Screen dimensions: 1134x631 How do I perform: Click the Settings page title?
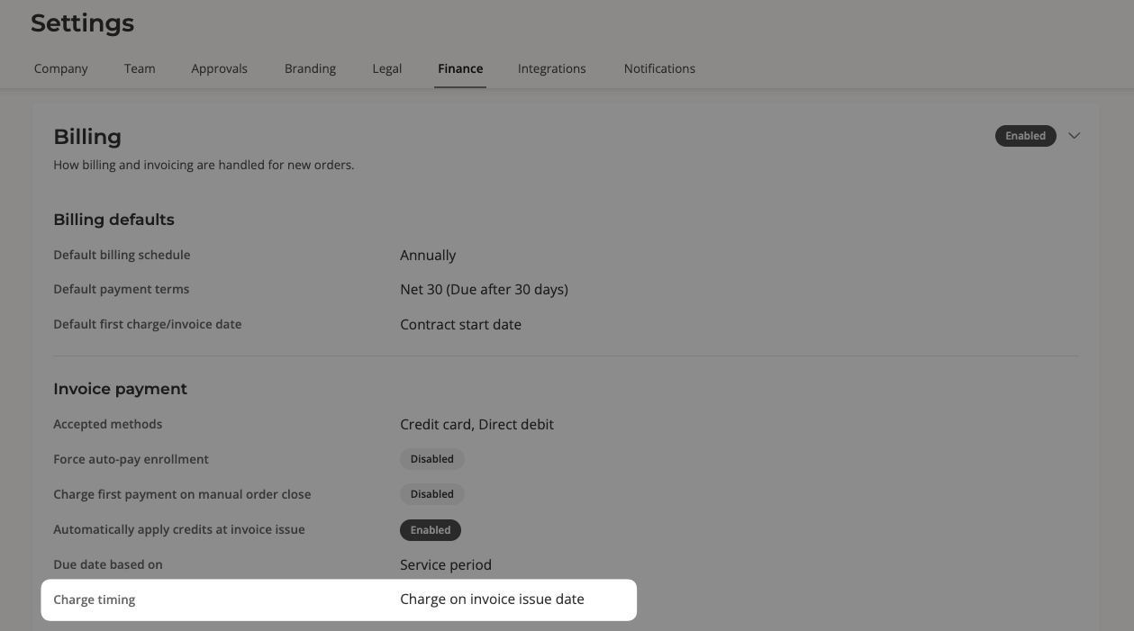click(83, 23)
